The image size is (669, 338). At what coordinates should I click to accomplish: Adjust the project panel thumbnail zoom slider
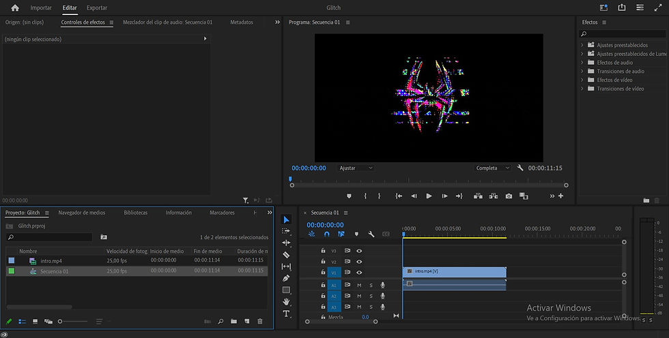pos(61,321)
